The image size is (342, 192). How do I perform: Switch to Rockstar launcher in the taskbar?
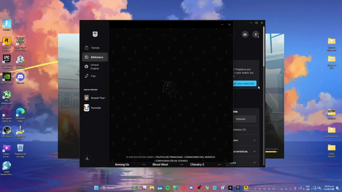pos(246,188)
